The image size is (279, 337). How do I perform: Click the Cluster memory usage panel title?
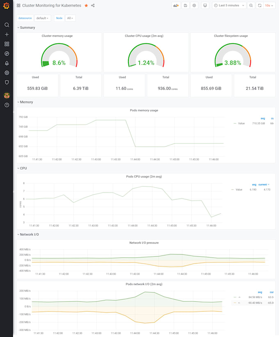pyautogui.click(x=57, y=36)
